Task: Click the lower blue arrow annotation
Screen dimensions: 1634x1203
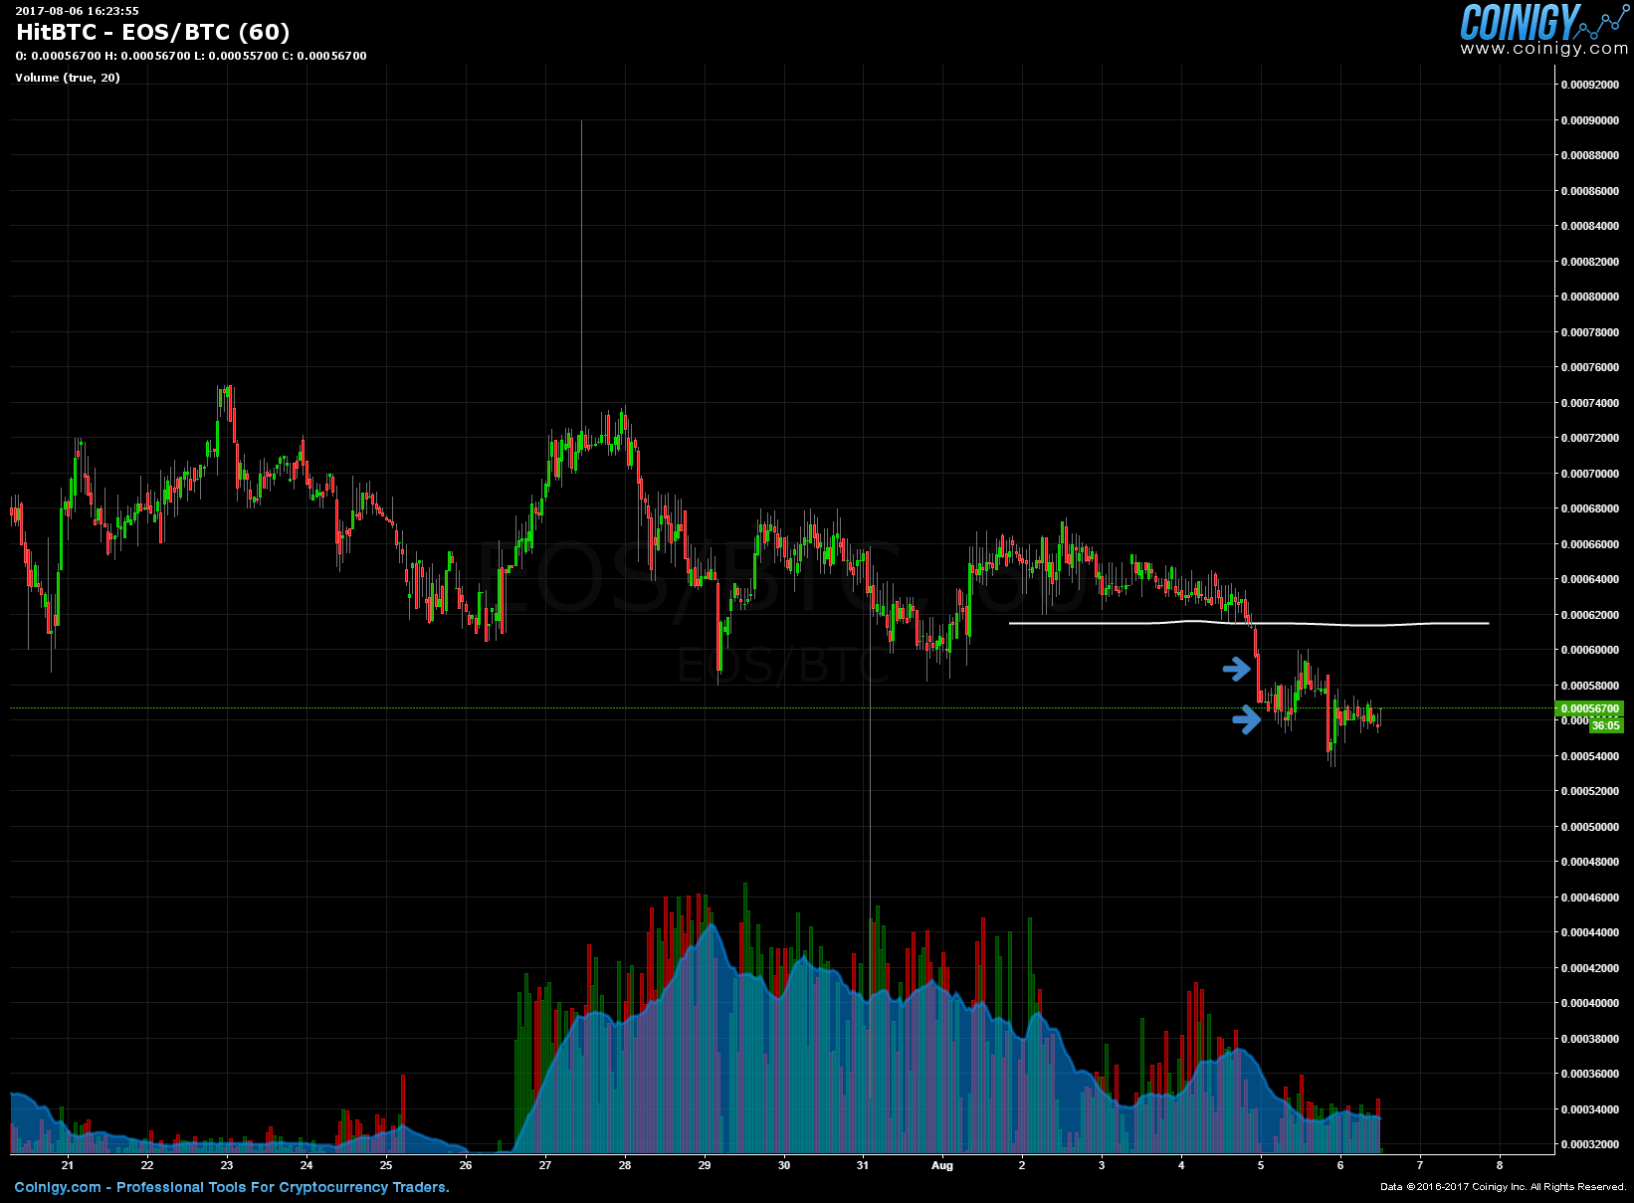Action: click(1247, 719)
